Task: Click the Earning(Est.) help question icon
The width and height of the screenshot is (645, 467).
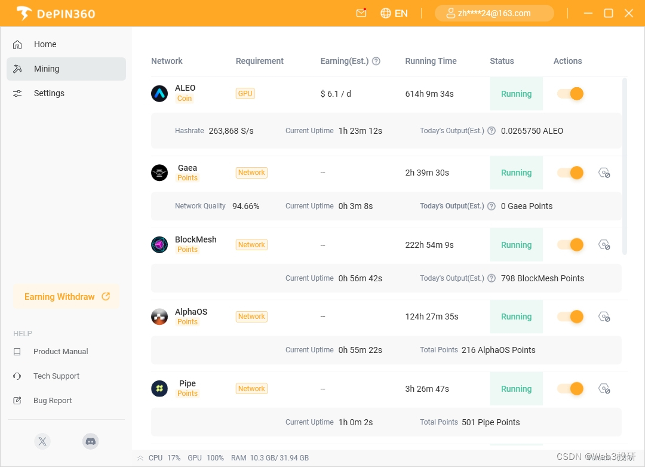Action: pos(376,61)
